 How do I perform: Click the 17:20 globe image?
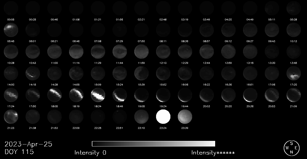(x=294, y=73)
